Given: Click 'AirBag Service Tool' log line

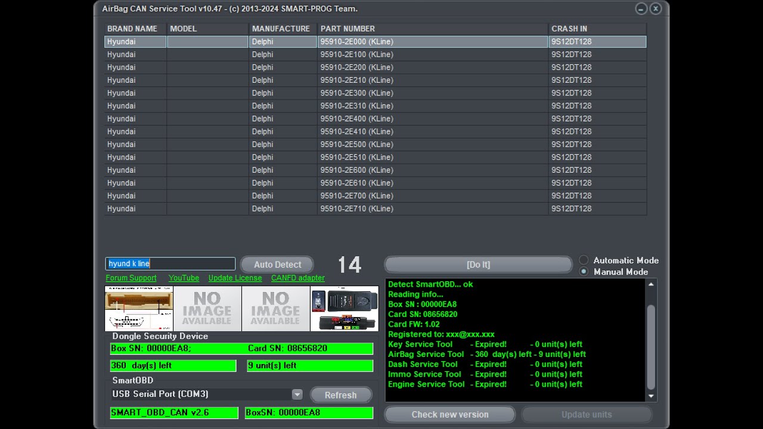Looking at the screenshot, I should point(487,355).
